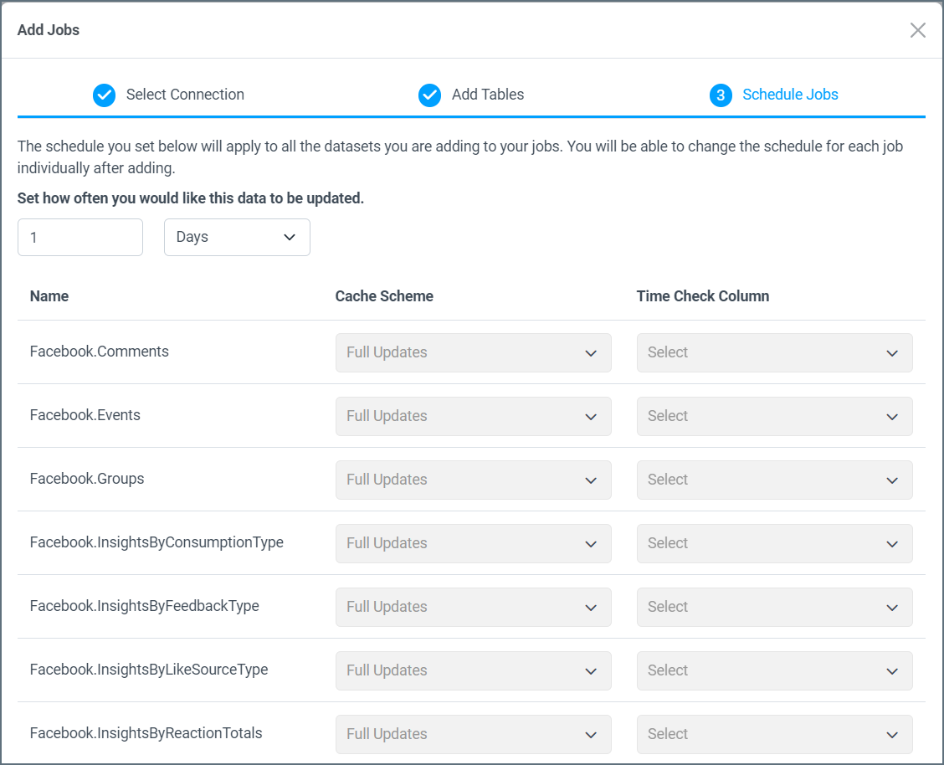Open the Days unit dropdown
944x765 pixels.
click(237, 237)
